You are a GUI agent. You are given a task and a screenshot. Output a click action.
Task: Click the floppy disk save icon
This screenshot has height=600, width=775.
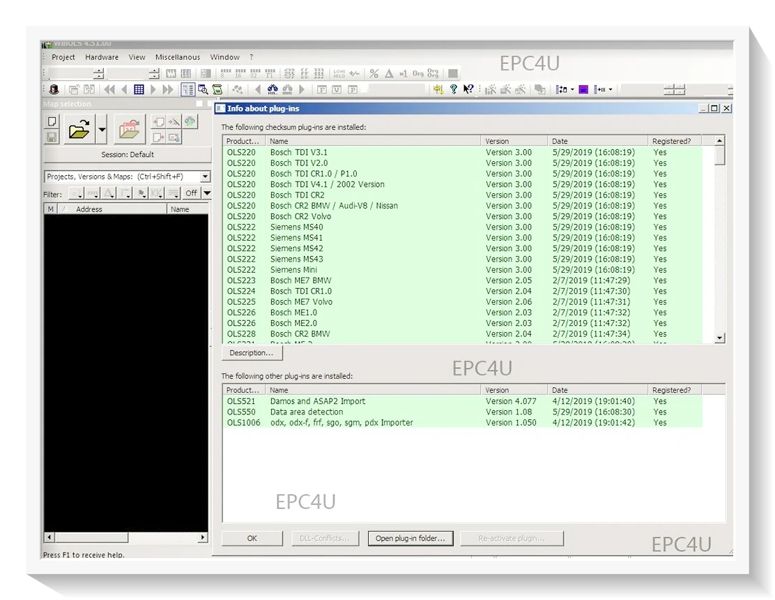click(x=52, y=137)
